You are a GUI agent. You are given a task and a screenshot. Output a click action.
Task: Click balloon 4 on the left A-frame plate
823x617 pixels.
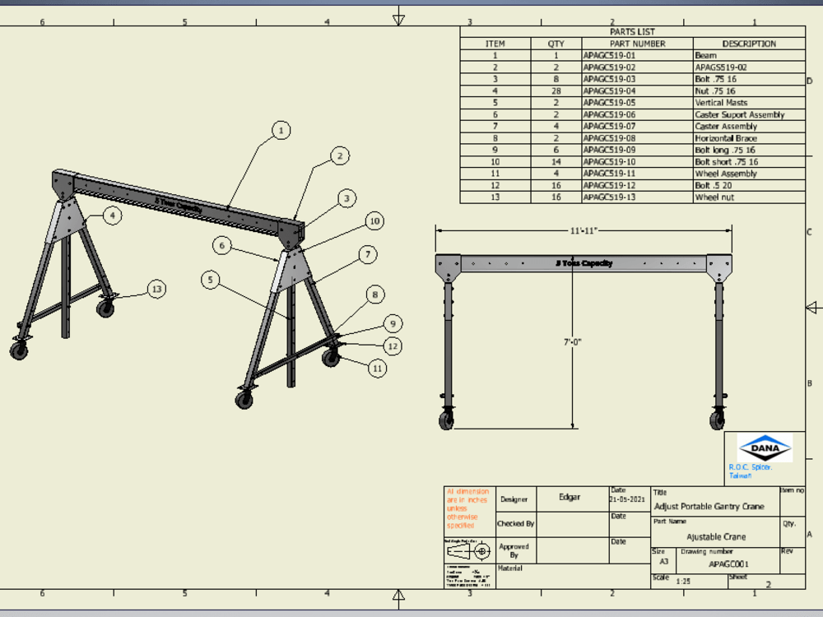tap(113, 216)
